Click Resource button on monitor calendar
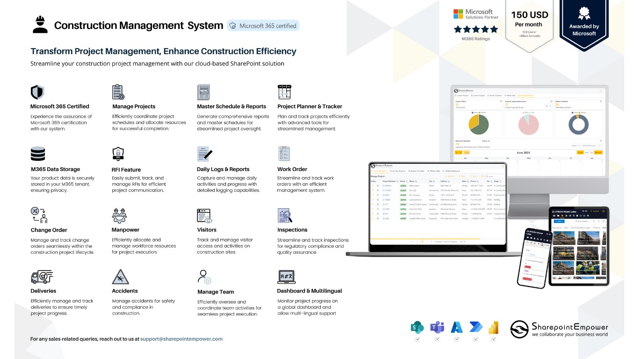 (x=598, y=152)
